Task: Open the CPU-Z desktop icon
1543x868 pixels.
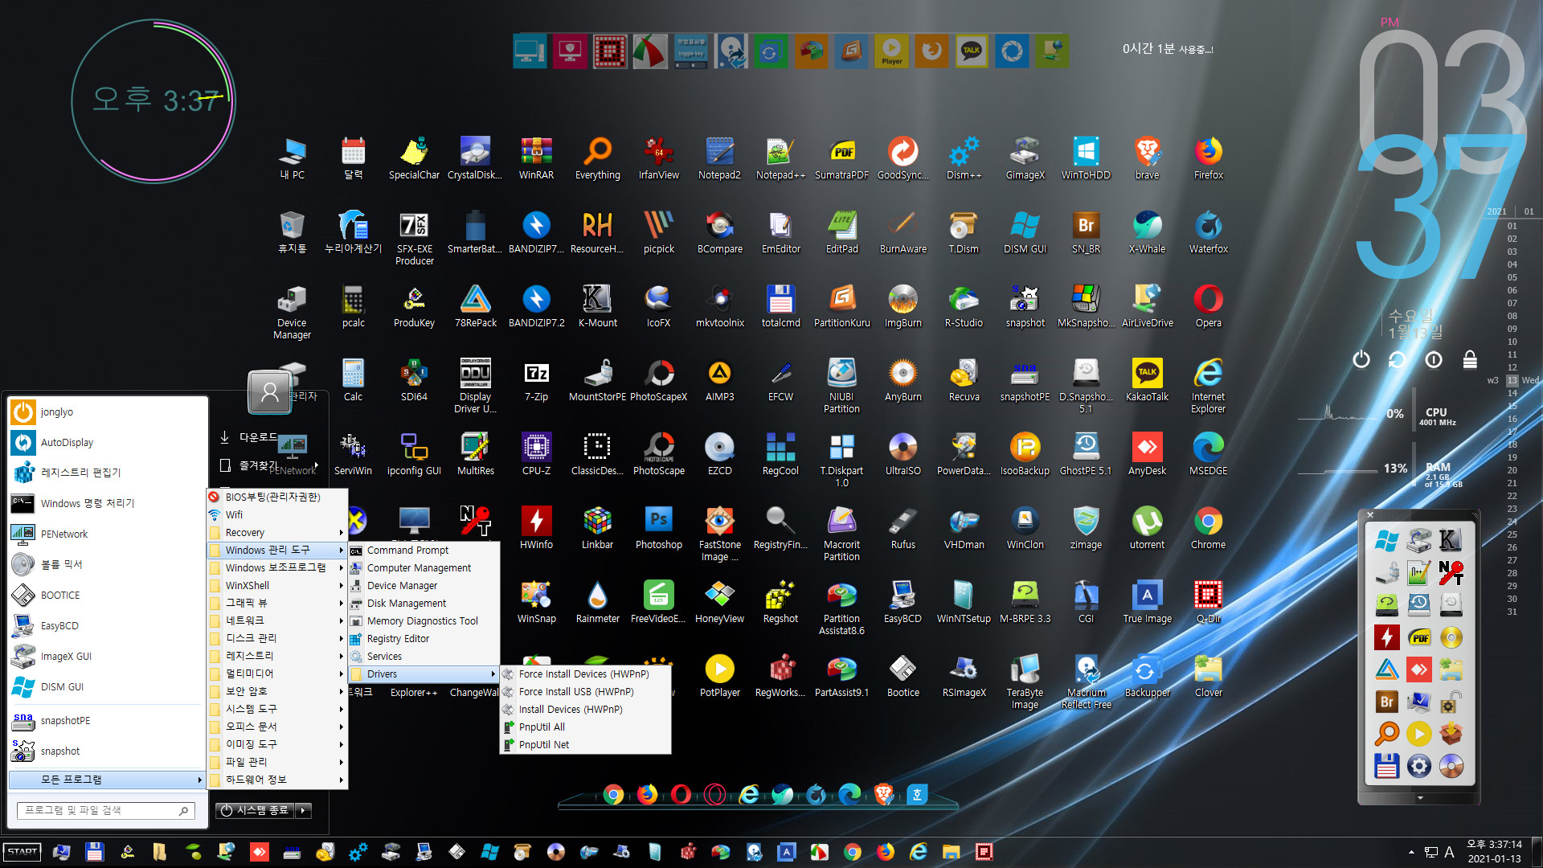Action: click(x=536, y=453)
